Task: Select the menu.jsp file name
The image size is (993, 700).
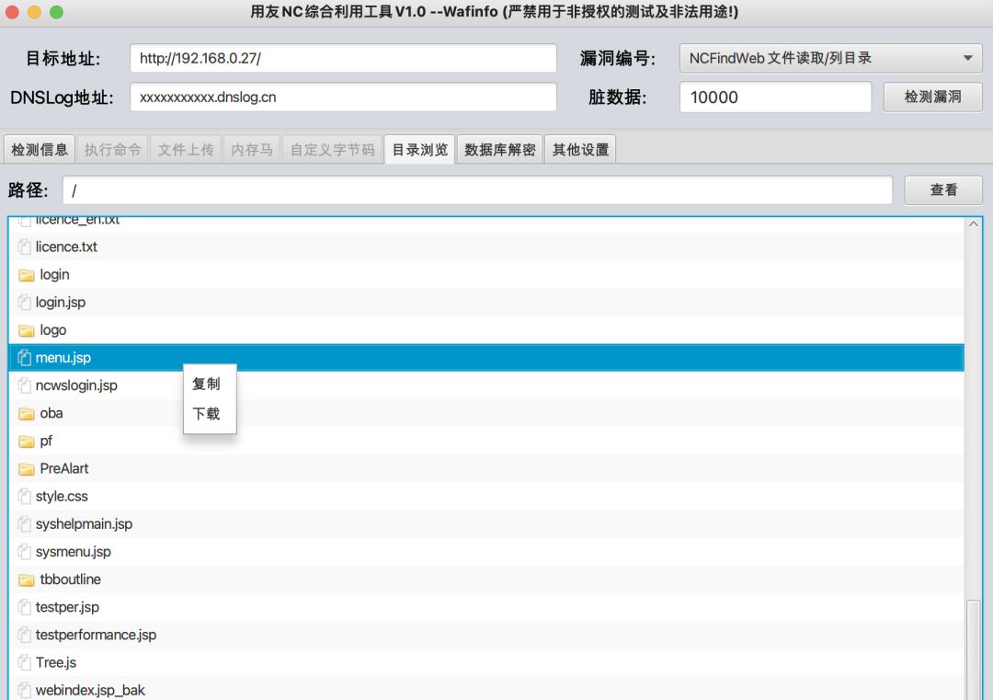Action: pyautogui.click(x=63, y=358)
